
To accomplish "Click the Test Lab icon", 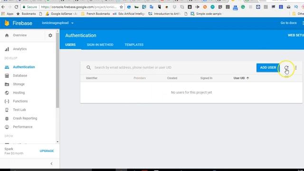I will 7,110.
